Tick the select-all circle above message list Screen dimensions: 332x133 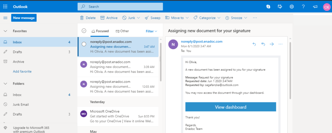point(84,31)
